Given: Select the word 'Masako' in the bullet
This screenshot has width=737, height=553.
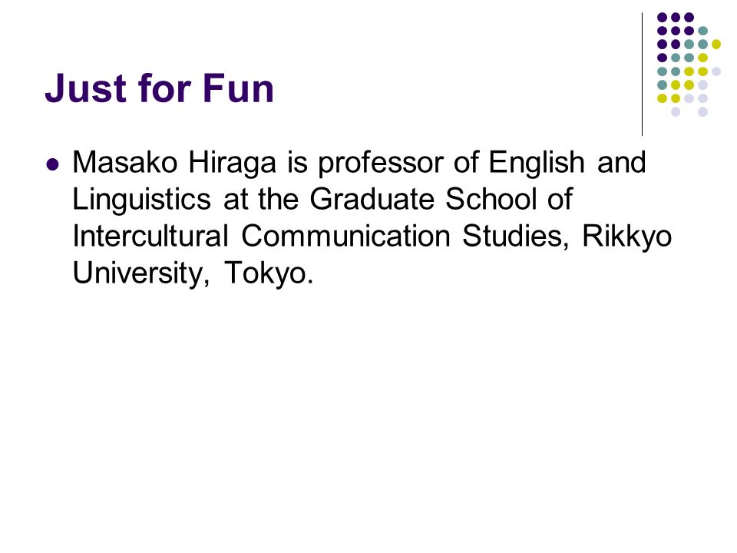Looking at the screenshot, I should tap(124, 162).
